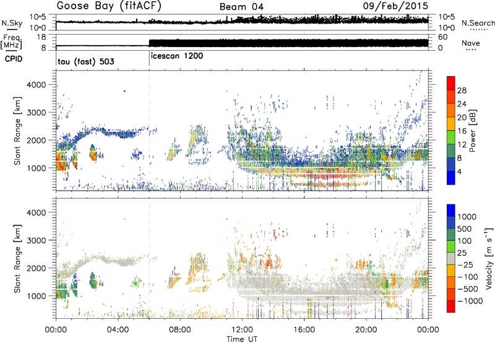Screen dimensions: 495x343
Task: Click the '04:00' time axis tick label
Action: [118, 330]
